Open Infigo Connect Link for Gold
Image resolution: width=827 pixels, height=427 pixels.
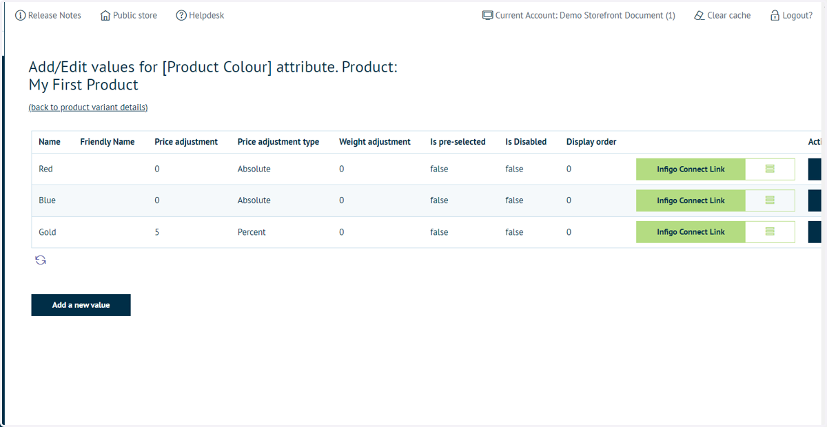(x=691, y=232)
